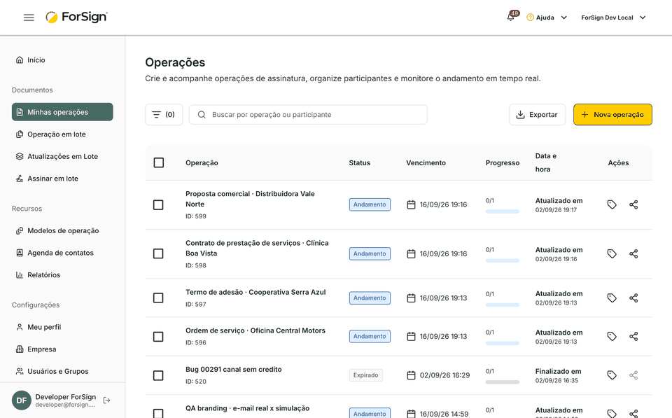Click the calendar icon in Contrato de prestação row
Screen dimensions: 672x418
coord(411,253)
